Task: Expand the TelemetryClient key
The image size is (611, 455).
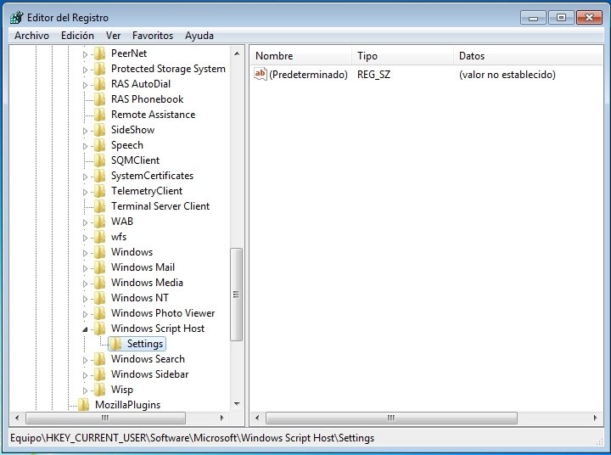Action: pyautogui.click(x=85, y=192)
